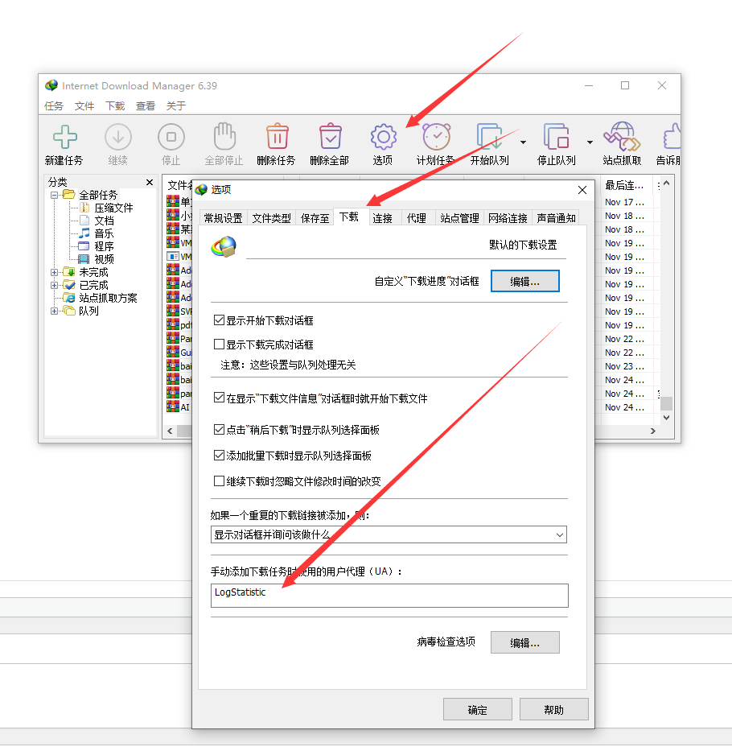Open the 任务 menu
The width and height of the screenshot is (732, 755).
[x=54, y=106]
